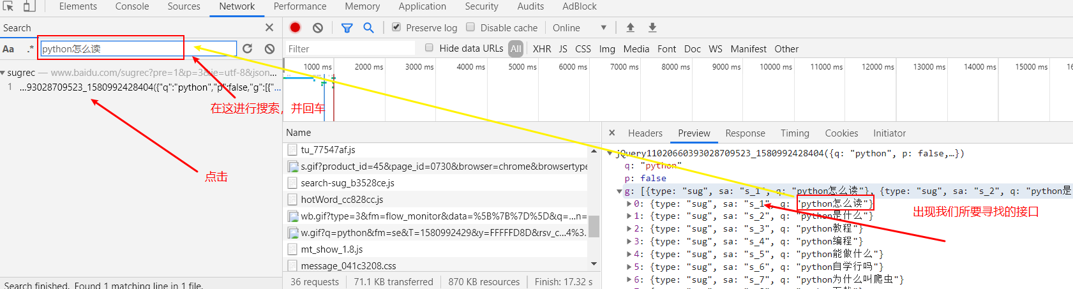Click scroll down arrow of request list
Viewport: 1073px width, 289px height.
click(594, 263)
